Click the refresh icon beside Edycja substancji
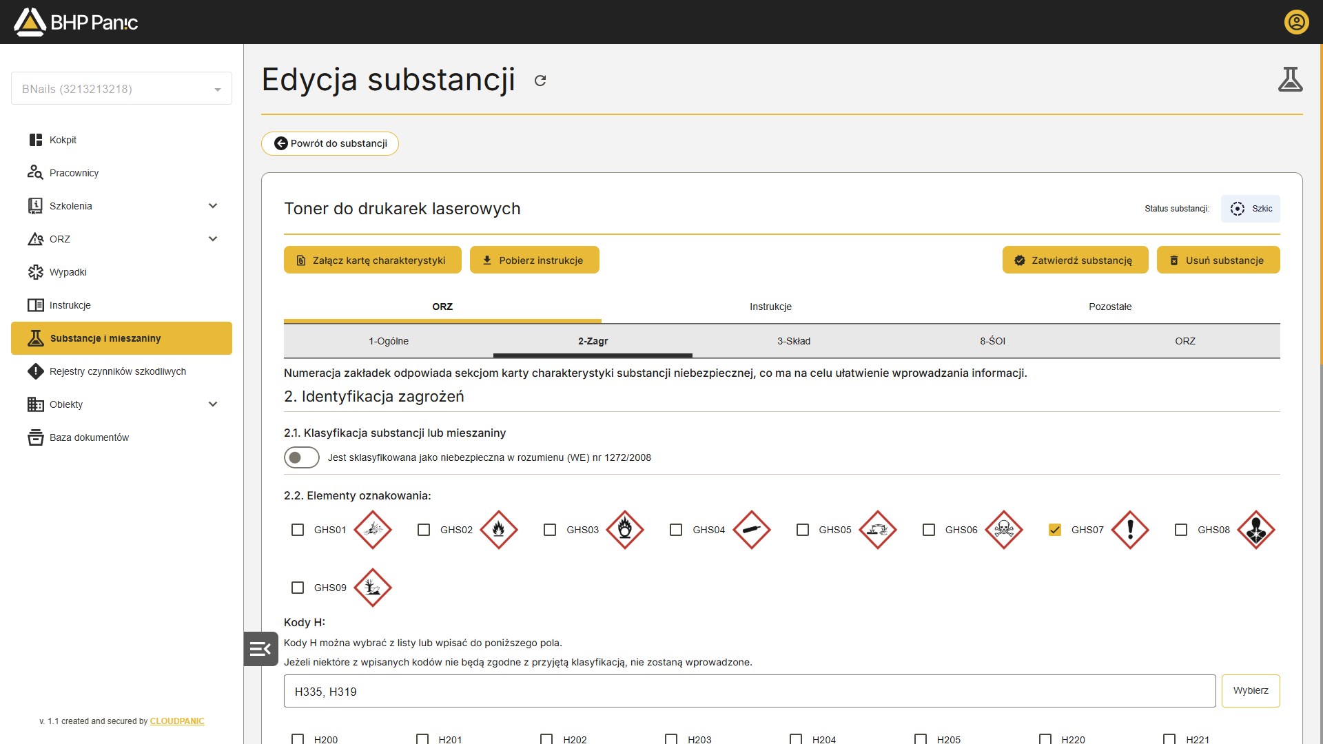Screen dimensions: 1323x744 [540, 81]
